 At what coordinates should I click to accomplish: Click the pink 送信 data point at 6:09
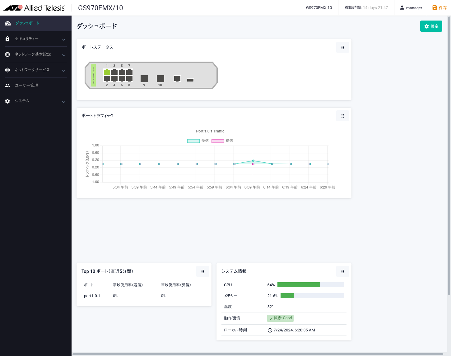[x=253, y=164]
